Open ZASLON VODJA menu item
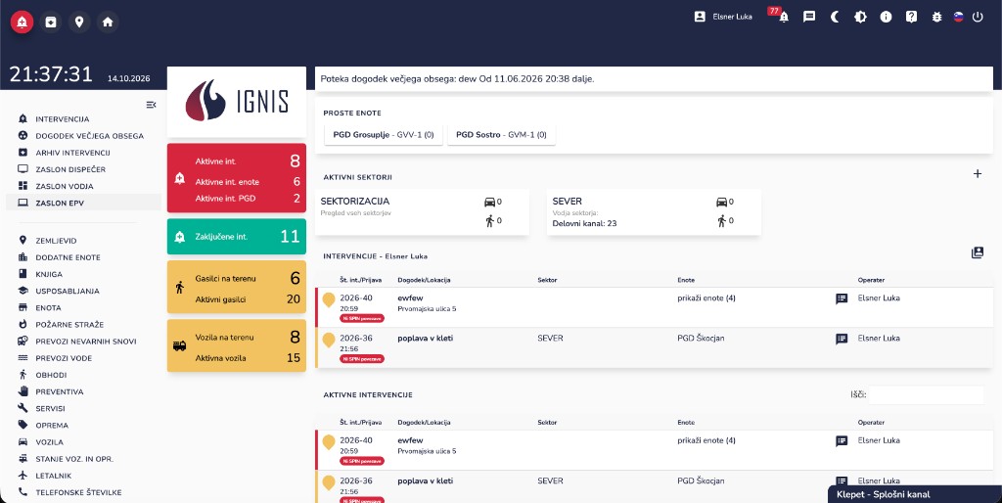Image resolution: width=1002 pixels, height=503 pixels. tap(83, 186)
